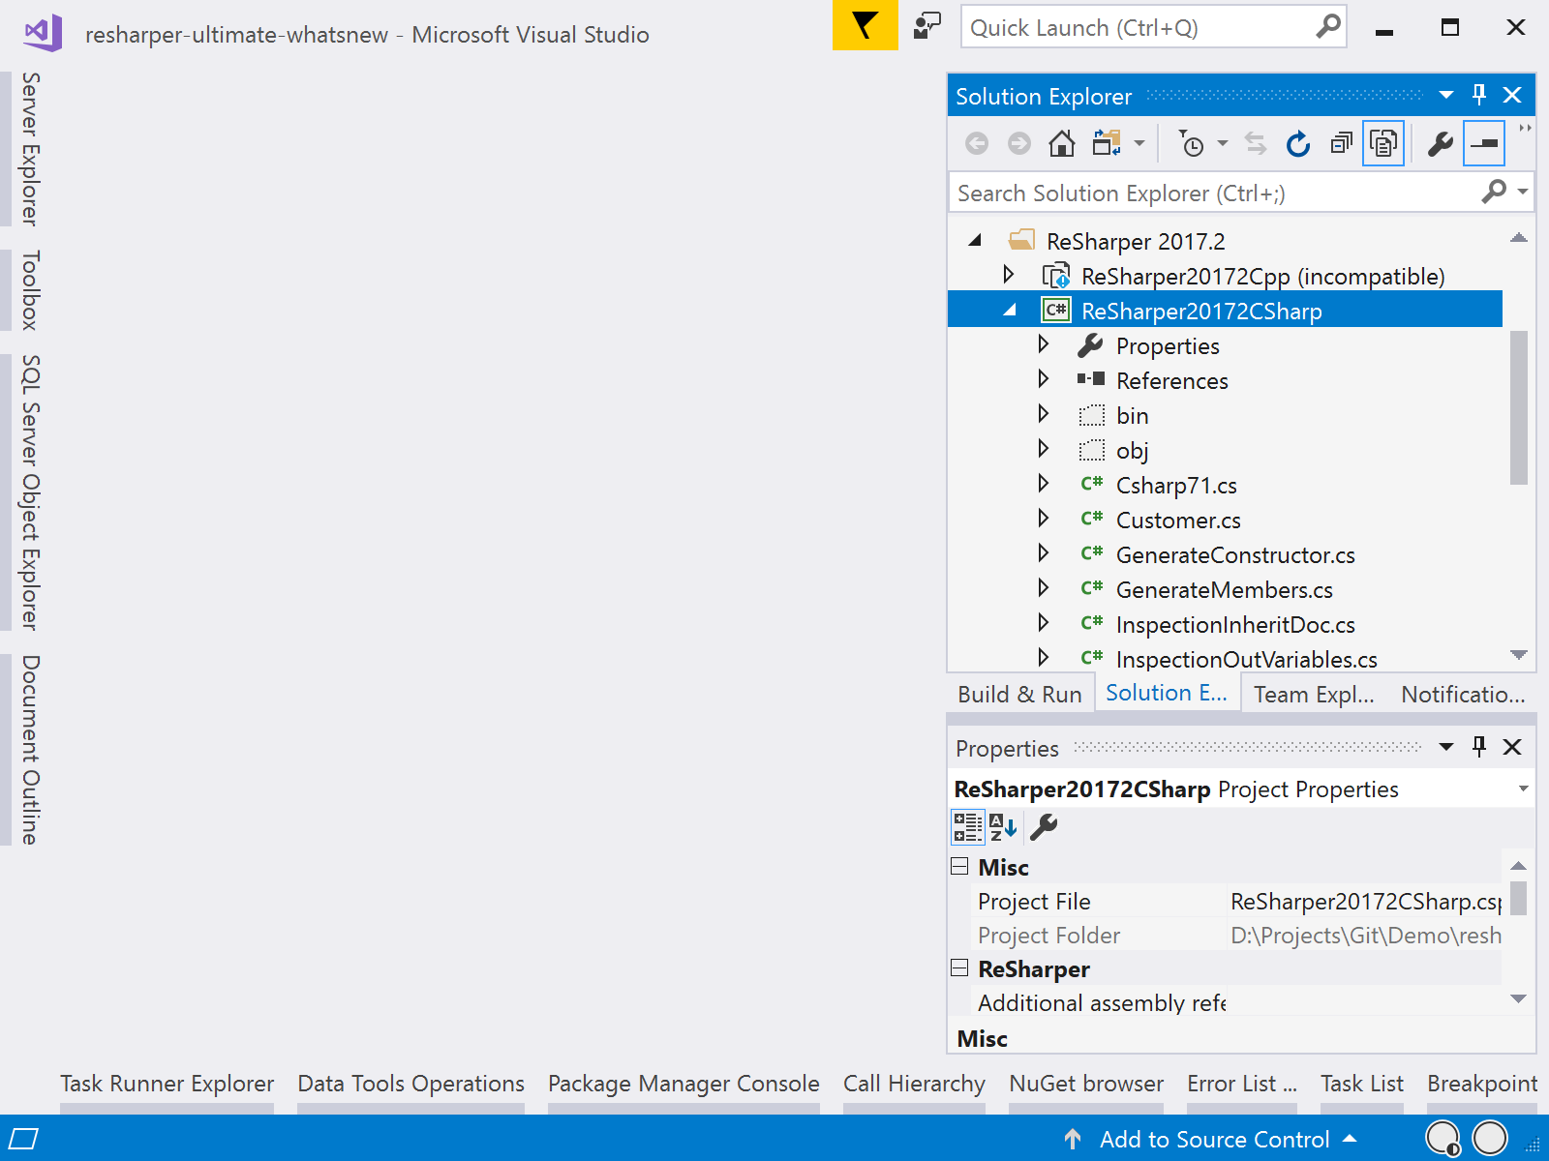Switch to the Notifications tab
This screenshot has width=1549, height=1161.
pyautogui.click(x=1463, y=695)
